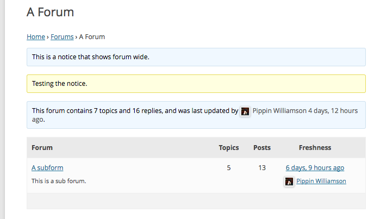Click the posts count of 13
Image resolution: width=374 pixels, height=219 pixels.
pyautogui.click(x=262, y=168)
